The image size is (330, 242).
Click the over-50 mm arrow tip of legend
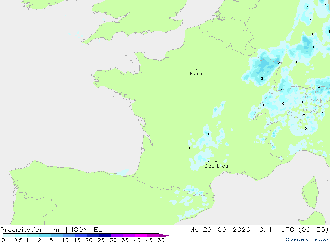click(165, 235)
